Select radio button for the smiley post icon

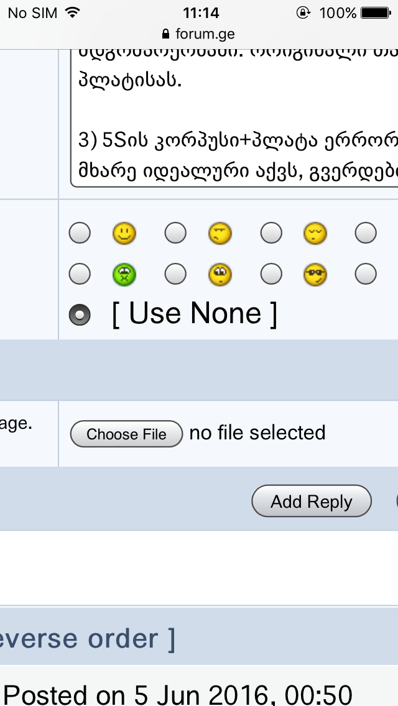point(80,234)
